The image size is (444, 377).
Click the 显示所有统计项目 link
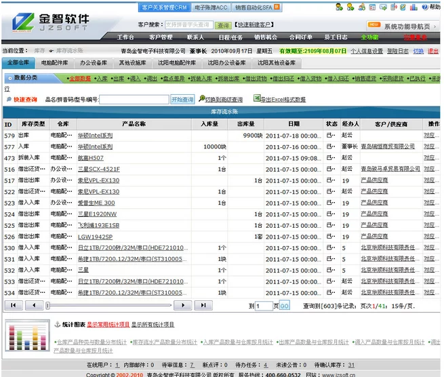pyautogui.click(x=153, y=325)
